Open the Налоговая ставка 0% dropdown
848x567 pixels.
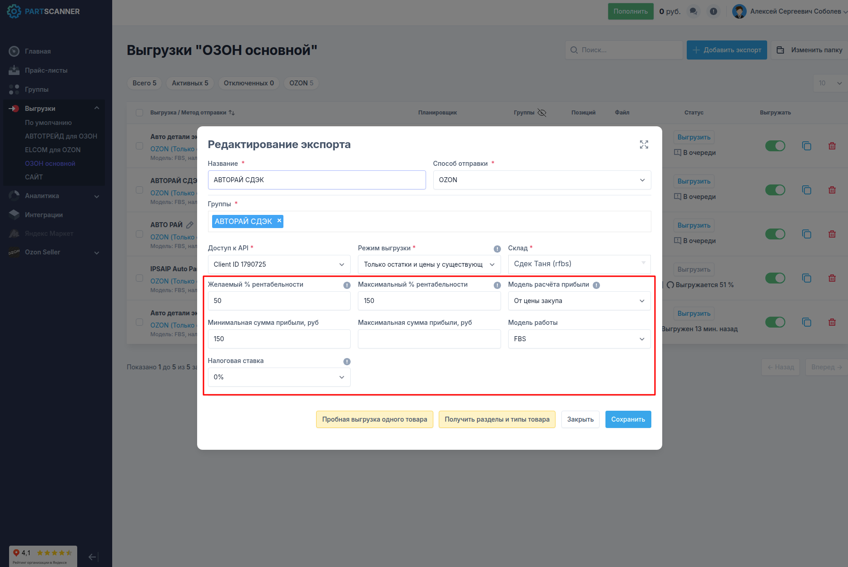point(279,377)
